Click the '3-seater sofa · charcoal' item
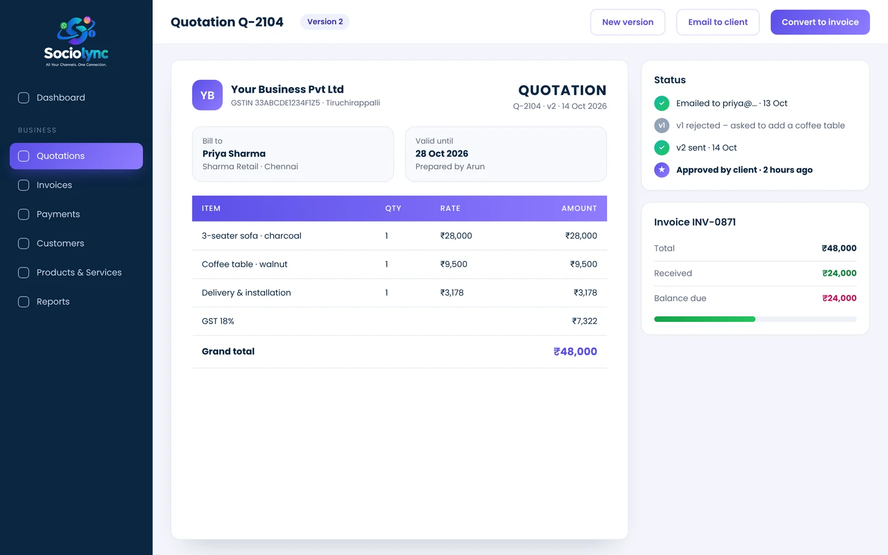This screenshot has width=888, height=555. [251, 236]
